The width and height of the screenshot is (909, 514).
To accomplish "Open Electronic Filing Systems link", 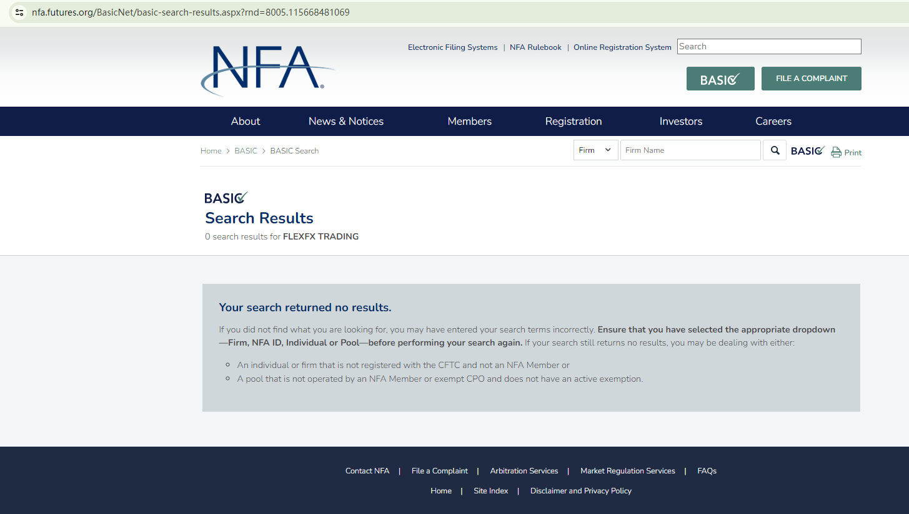I will coord(453,47).
